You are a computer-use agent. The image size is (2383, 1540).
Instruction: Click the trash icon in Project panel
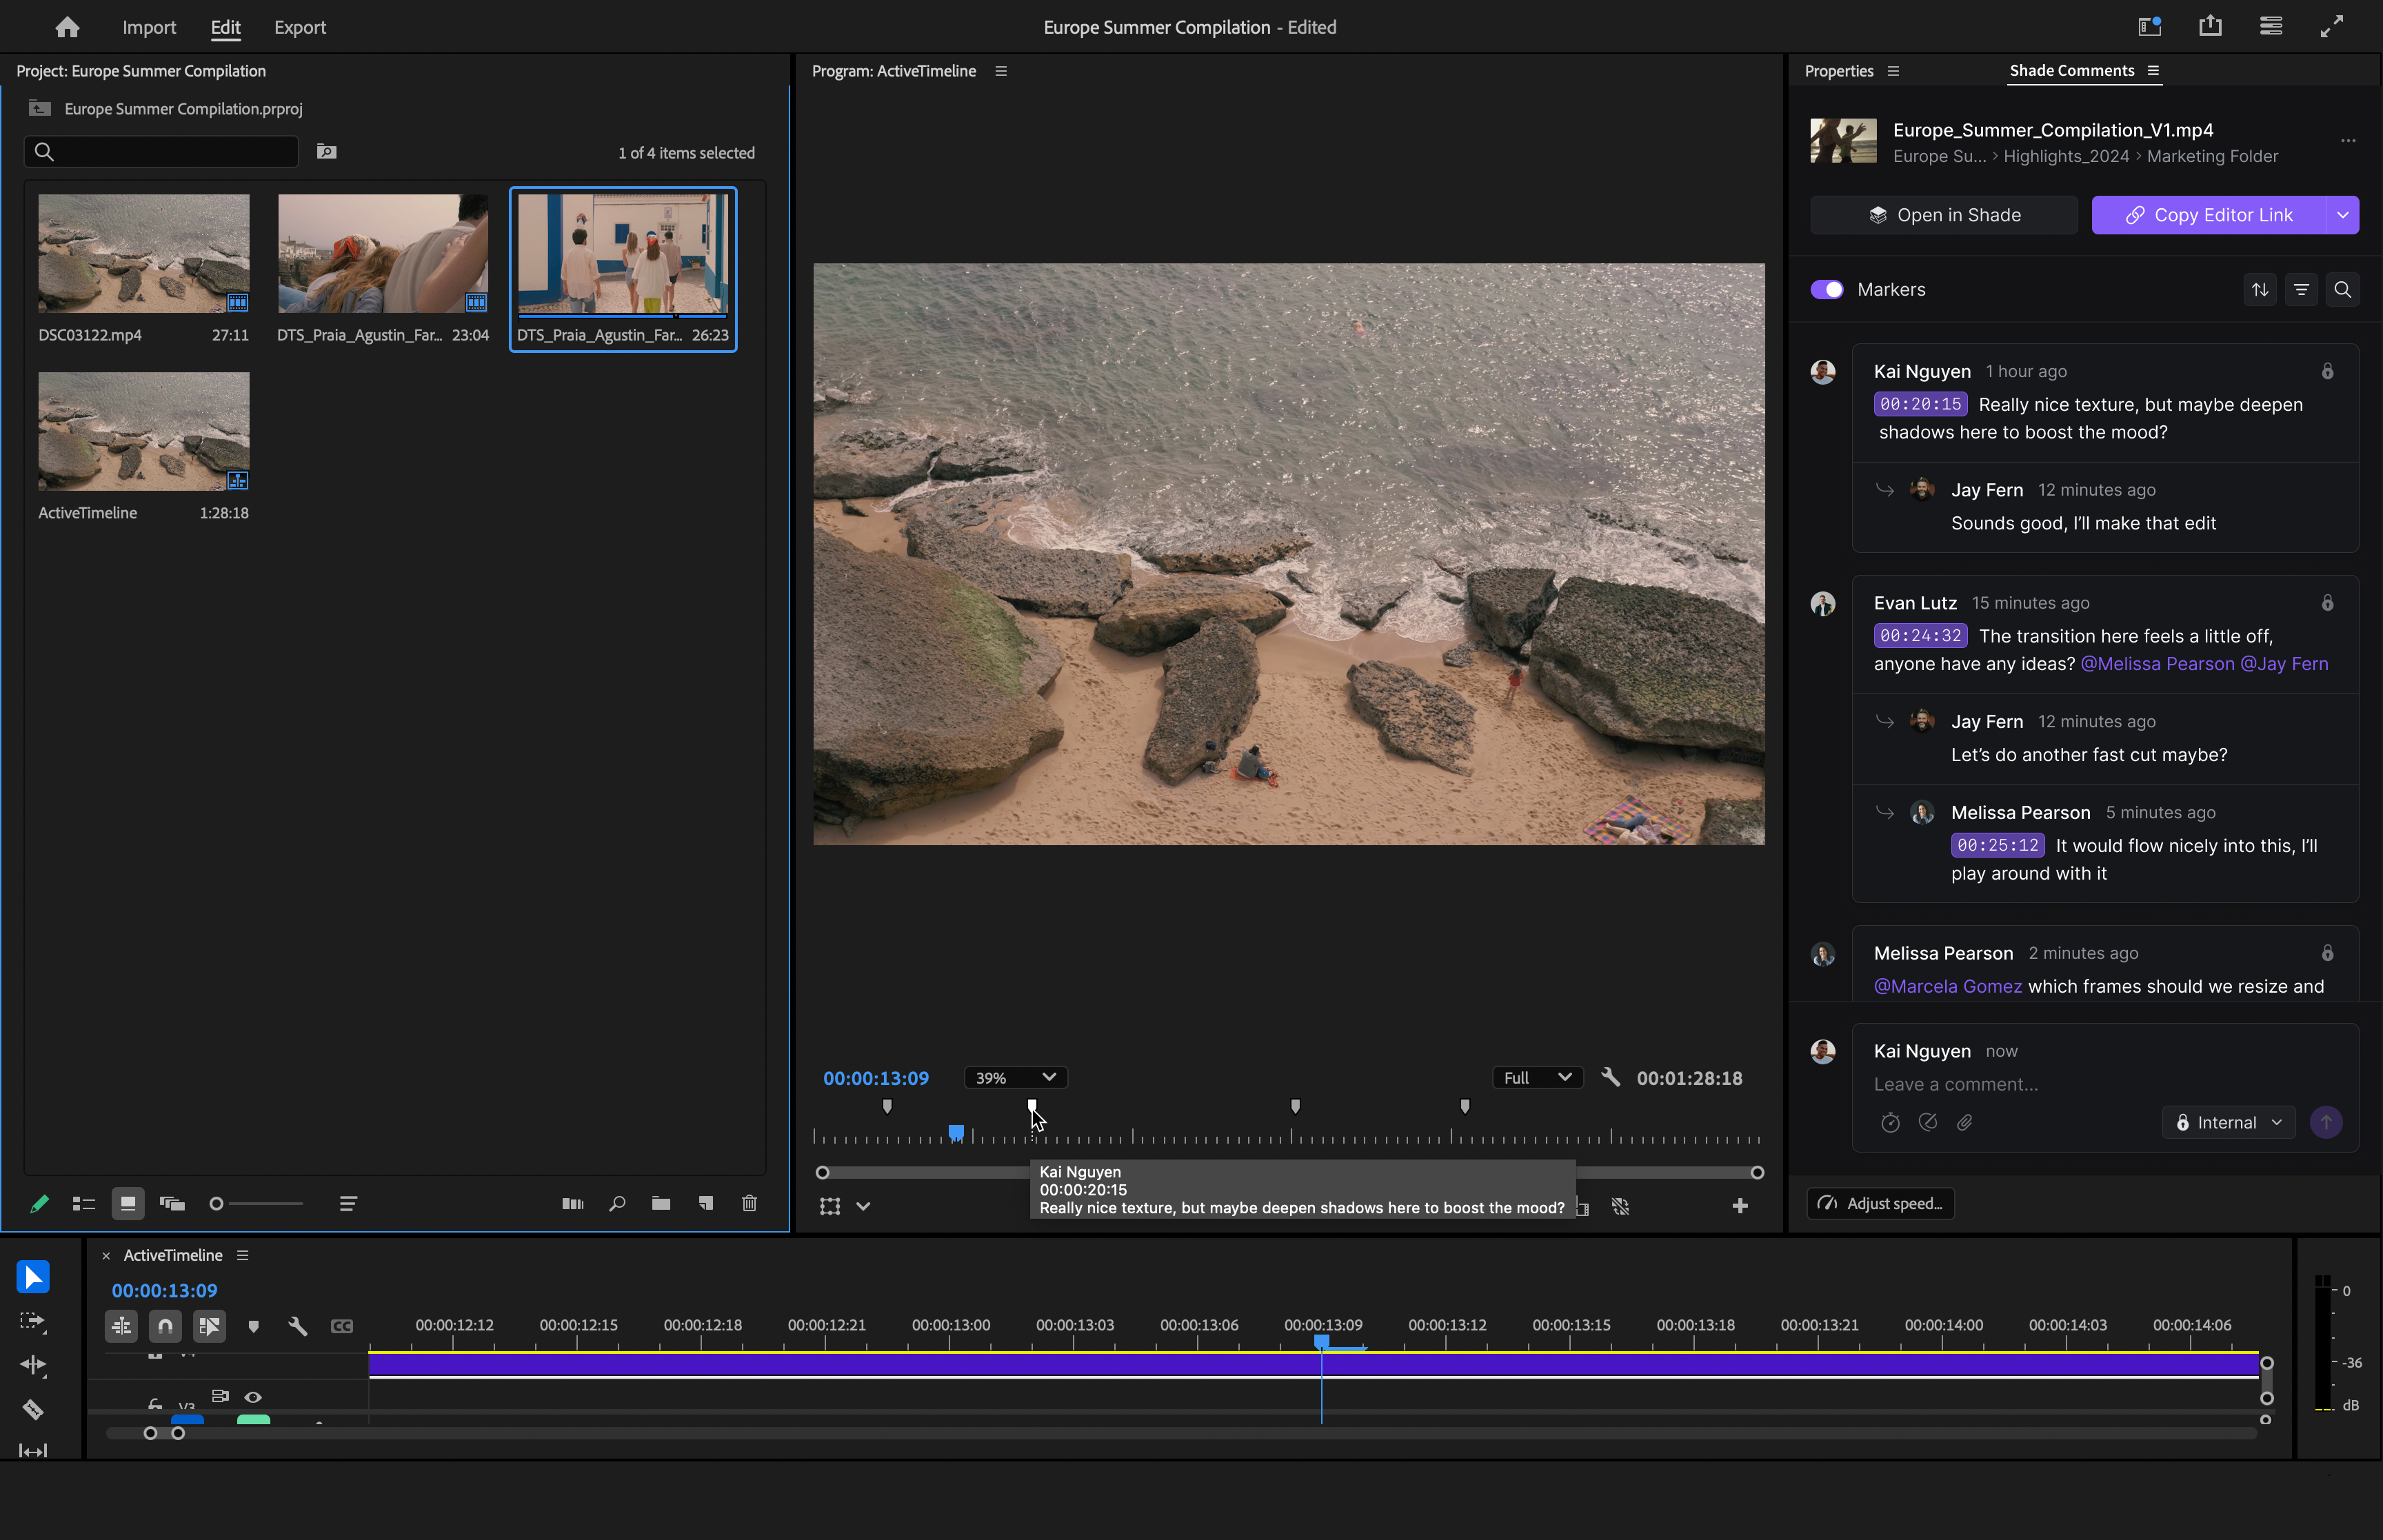(x=749, y=1203)
